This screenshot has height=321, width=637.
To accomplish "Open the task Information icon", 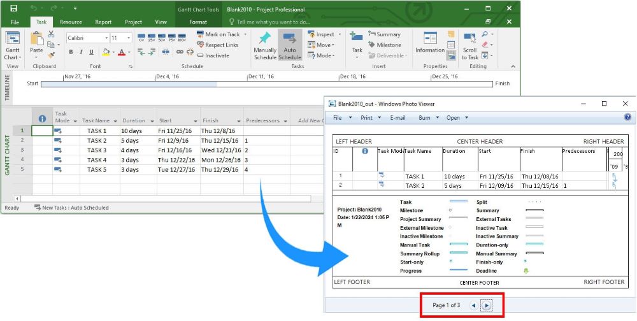I will 430,38.
